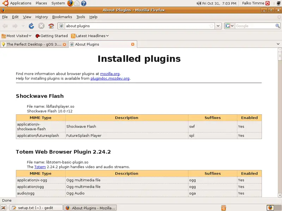Image resolution: width=282 pixels, height=211 pixels.
Task: Select the FutureSplash Player description cell
Action: (127, 135)
